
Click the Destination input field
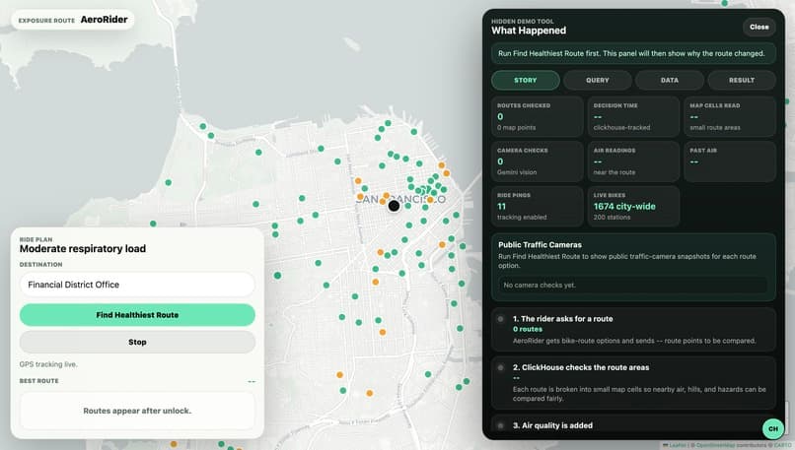(x=137, y=285)
